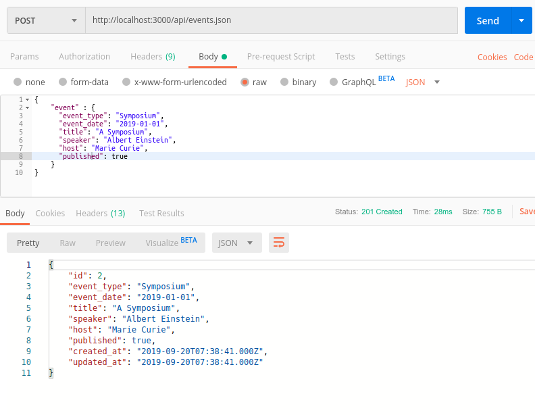Collapse the JSON root at line 1
This screenshot has width=535, height=415.
click(x=27, y=100)
